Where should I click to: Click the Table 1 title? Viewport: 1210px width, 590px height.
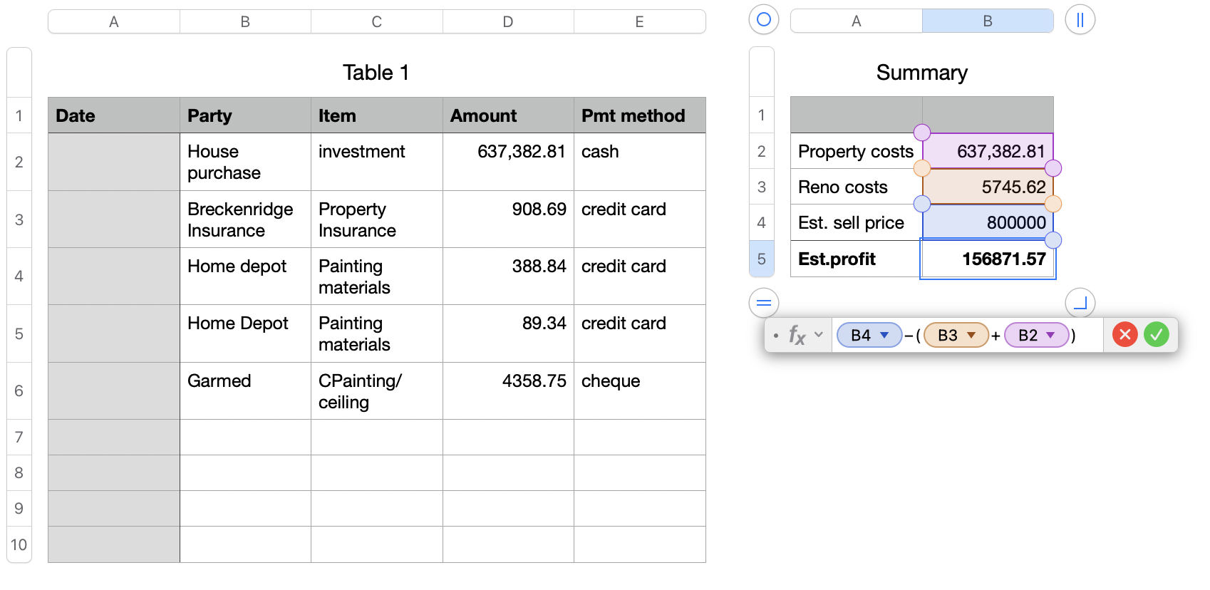tap(376, 73)
